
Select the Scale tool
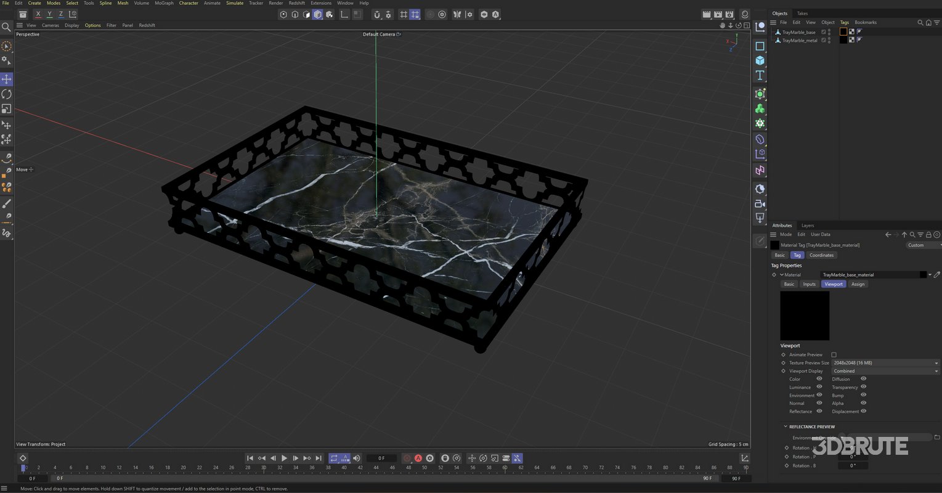pos(7,109)
